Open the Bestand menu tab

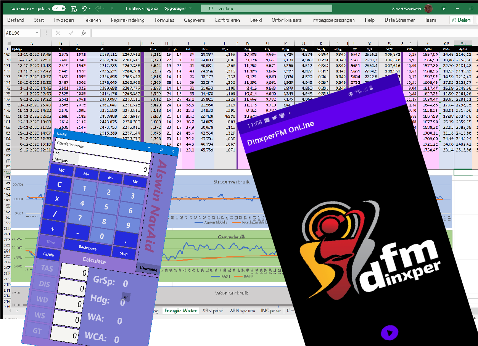coord(16,20)
